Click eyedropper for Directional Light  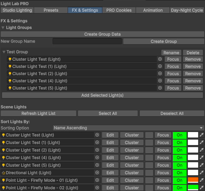pyautogui.click(x=202, y=172)
